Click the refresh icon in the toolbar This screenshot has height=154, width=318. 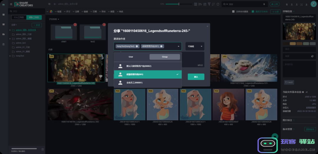pyautogui.click(x=218, y=4)
